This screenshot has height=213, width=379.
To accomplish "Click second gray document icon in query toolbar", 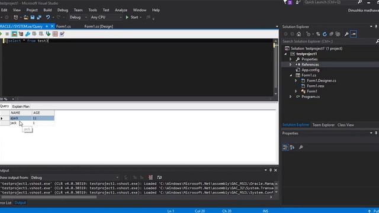I will (x=41, y=34).
